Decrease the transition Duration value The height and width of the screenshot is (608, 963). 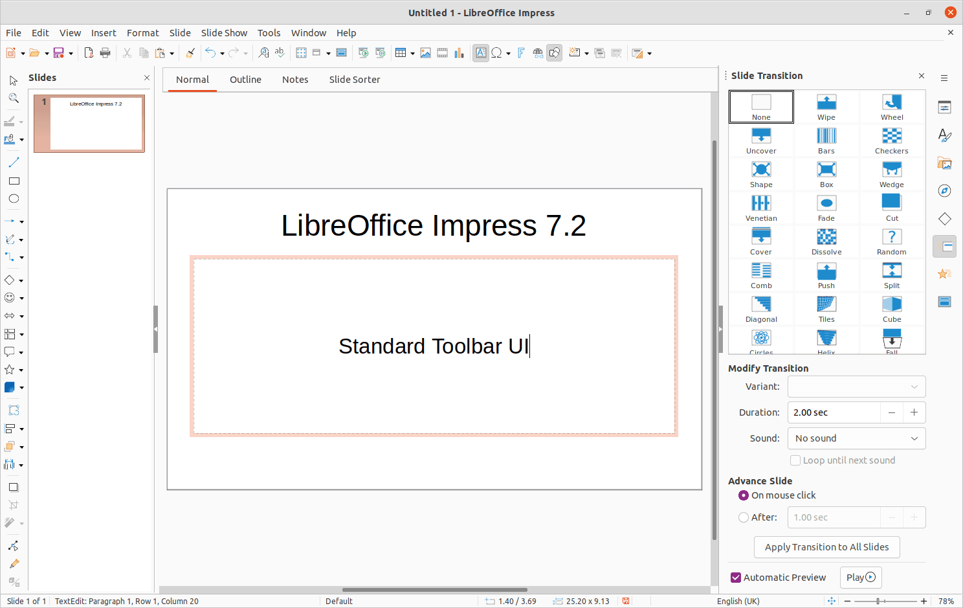(892, 412)
